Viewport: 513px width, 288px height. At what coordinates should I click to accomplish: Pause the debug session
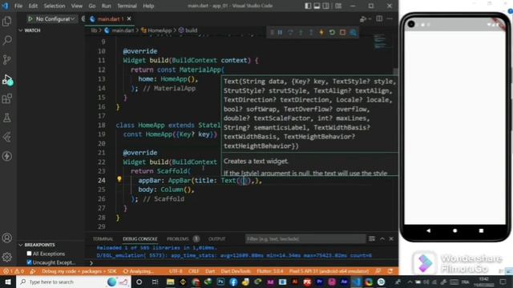280,32
